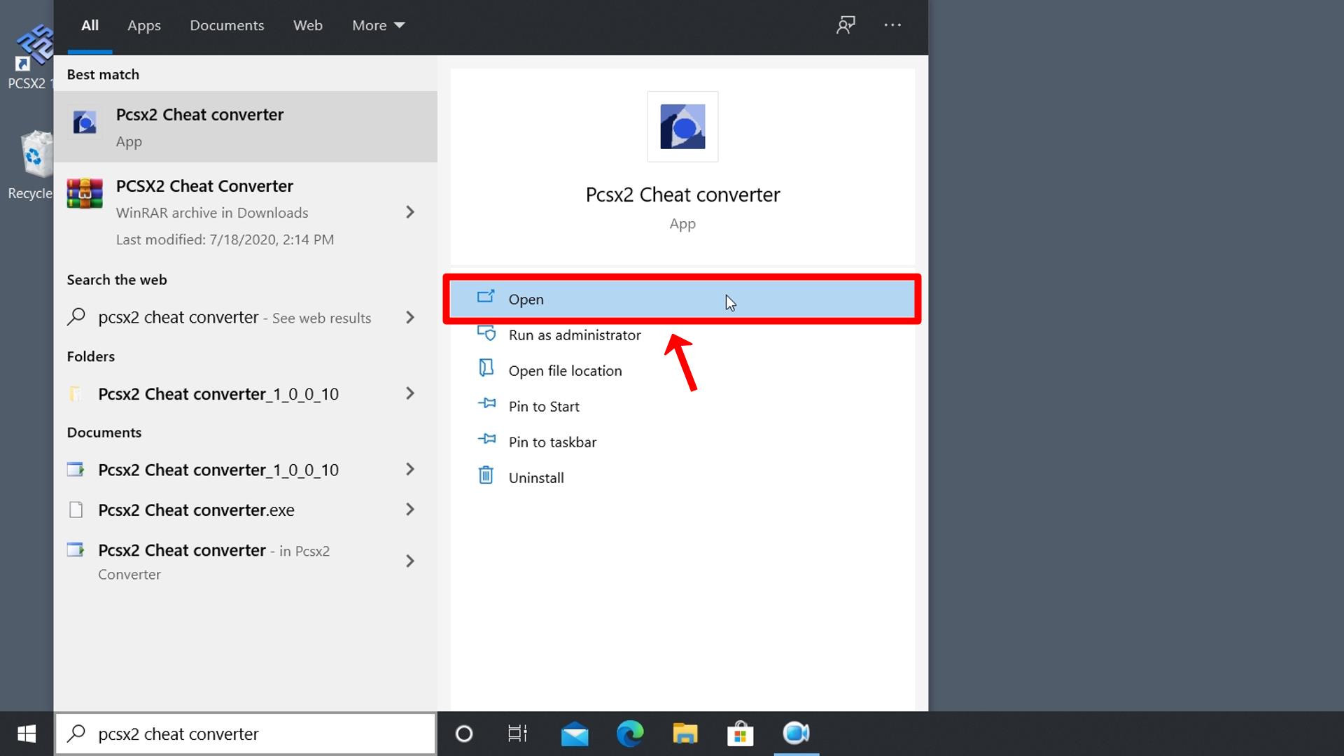
Task: Open the Documents section Pcsx2 Cheat converter_1_0_0_10 result
Action: pos(246,470)
